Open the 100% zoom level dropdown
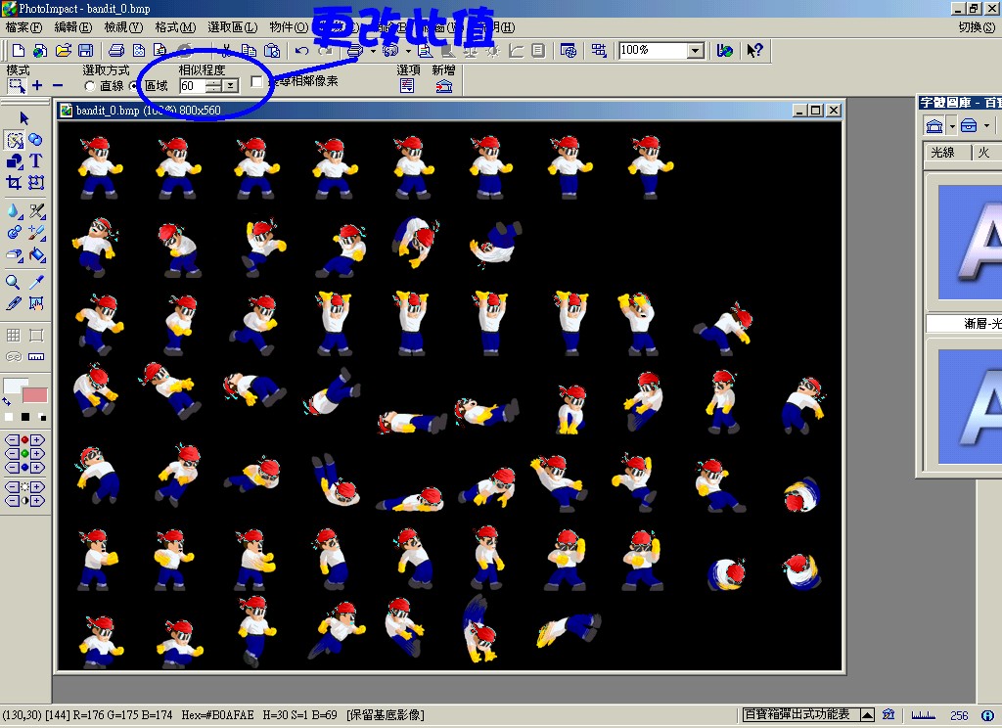 696,51
